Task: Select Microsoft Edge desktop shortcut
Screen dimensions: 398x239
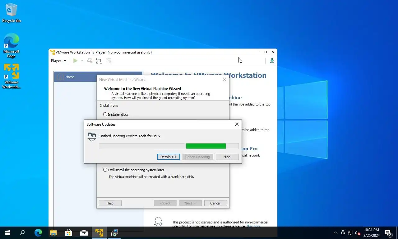Action: point(12,46)
